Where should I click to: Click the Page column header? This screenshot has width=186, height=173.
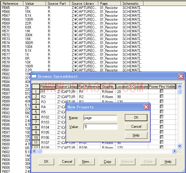pos(110,4)
